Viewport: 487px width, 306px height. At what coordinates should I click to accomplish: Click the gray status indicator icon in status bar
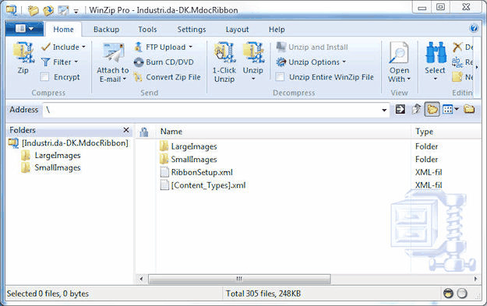pos(462,294)
